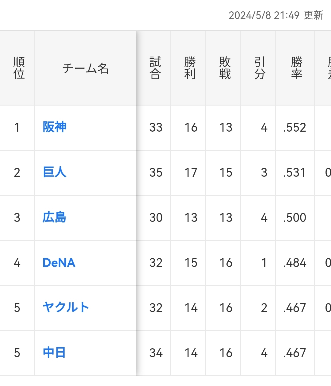Open the ヤクルト team link
The width and height of the screenshot is (331, 386).
[x=66, y=307]
